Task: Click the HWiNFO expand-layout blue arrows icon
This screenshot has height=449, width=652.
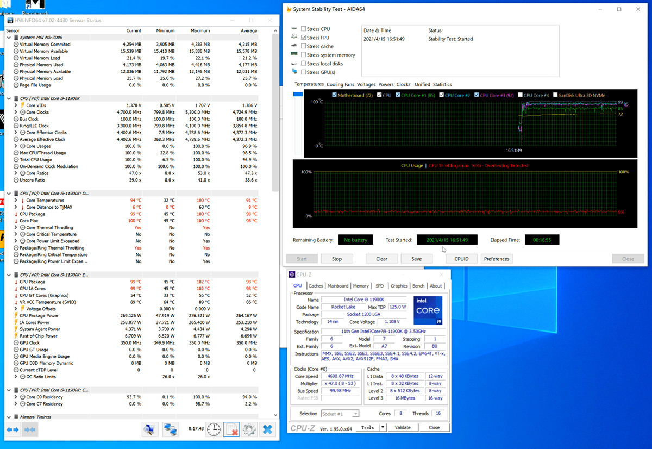Action: pos(12,429)
